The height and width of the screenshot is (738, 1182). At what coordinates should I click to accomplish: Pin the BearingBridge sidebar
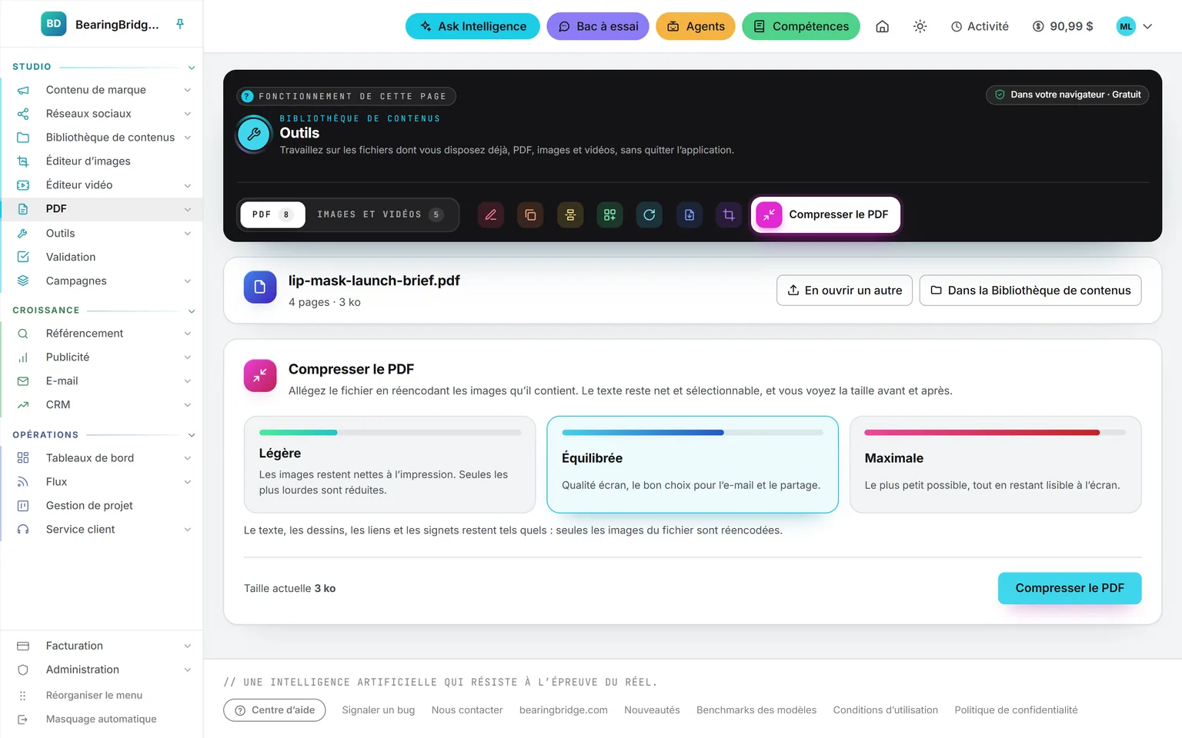(x=180, y=24)
